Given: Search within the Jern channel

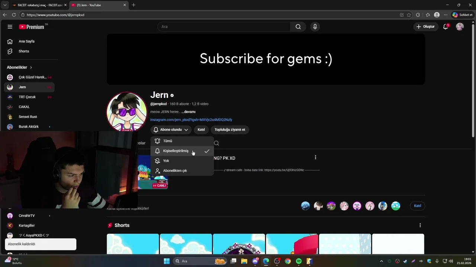Looking at the screenshot, I should coord(216,143).
